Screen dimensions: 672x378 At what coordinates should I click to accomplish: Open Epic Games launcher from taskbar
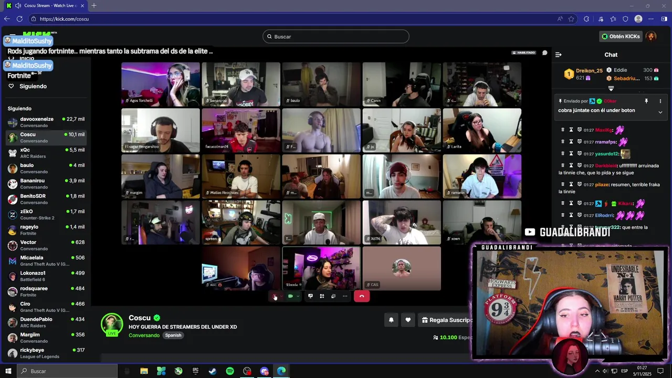click(x=195, y=371)
